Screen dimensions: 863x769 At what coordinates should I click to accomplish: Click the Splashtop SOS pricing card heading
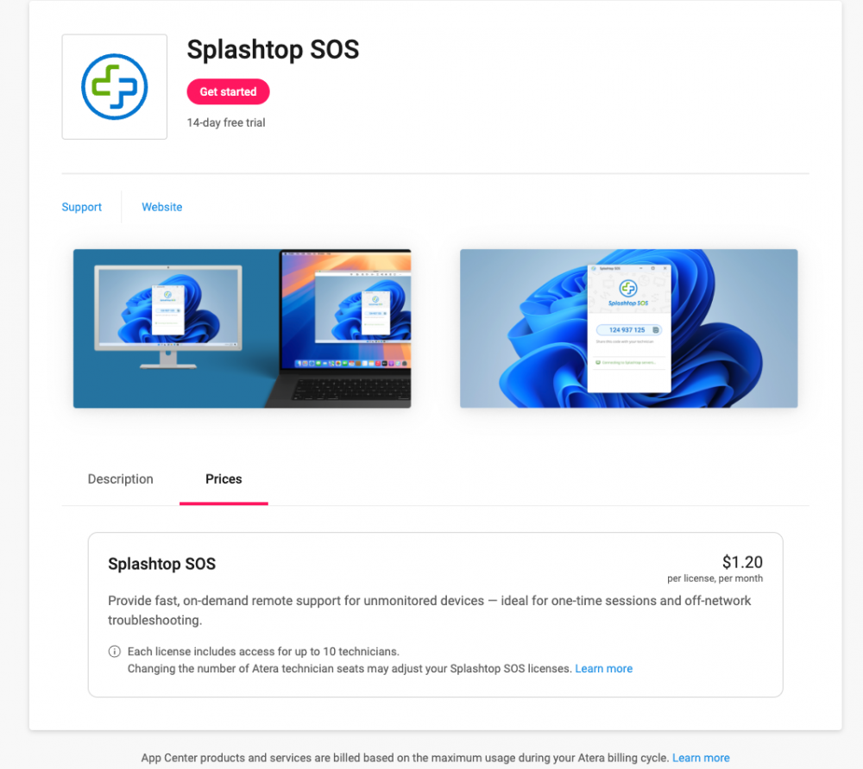[x=162, y=564]
